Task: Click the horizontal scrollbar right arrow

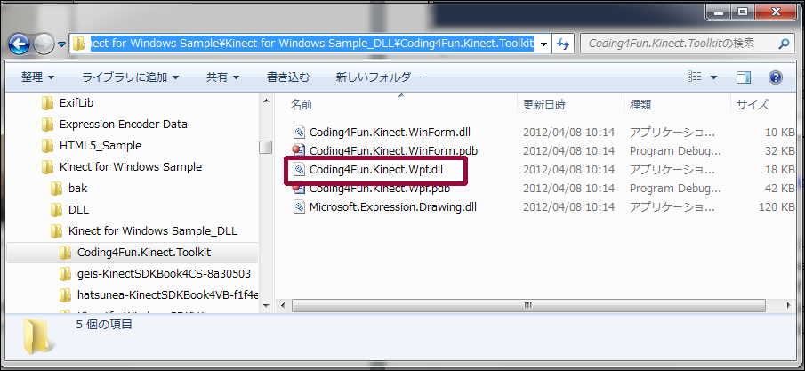Action: point(789,305)
